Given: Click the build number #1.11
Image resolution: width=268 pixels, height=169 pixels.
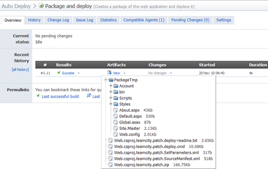Looking at the screenshot, I should [x=45, y=73].
